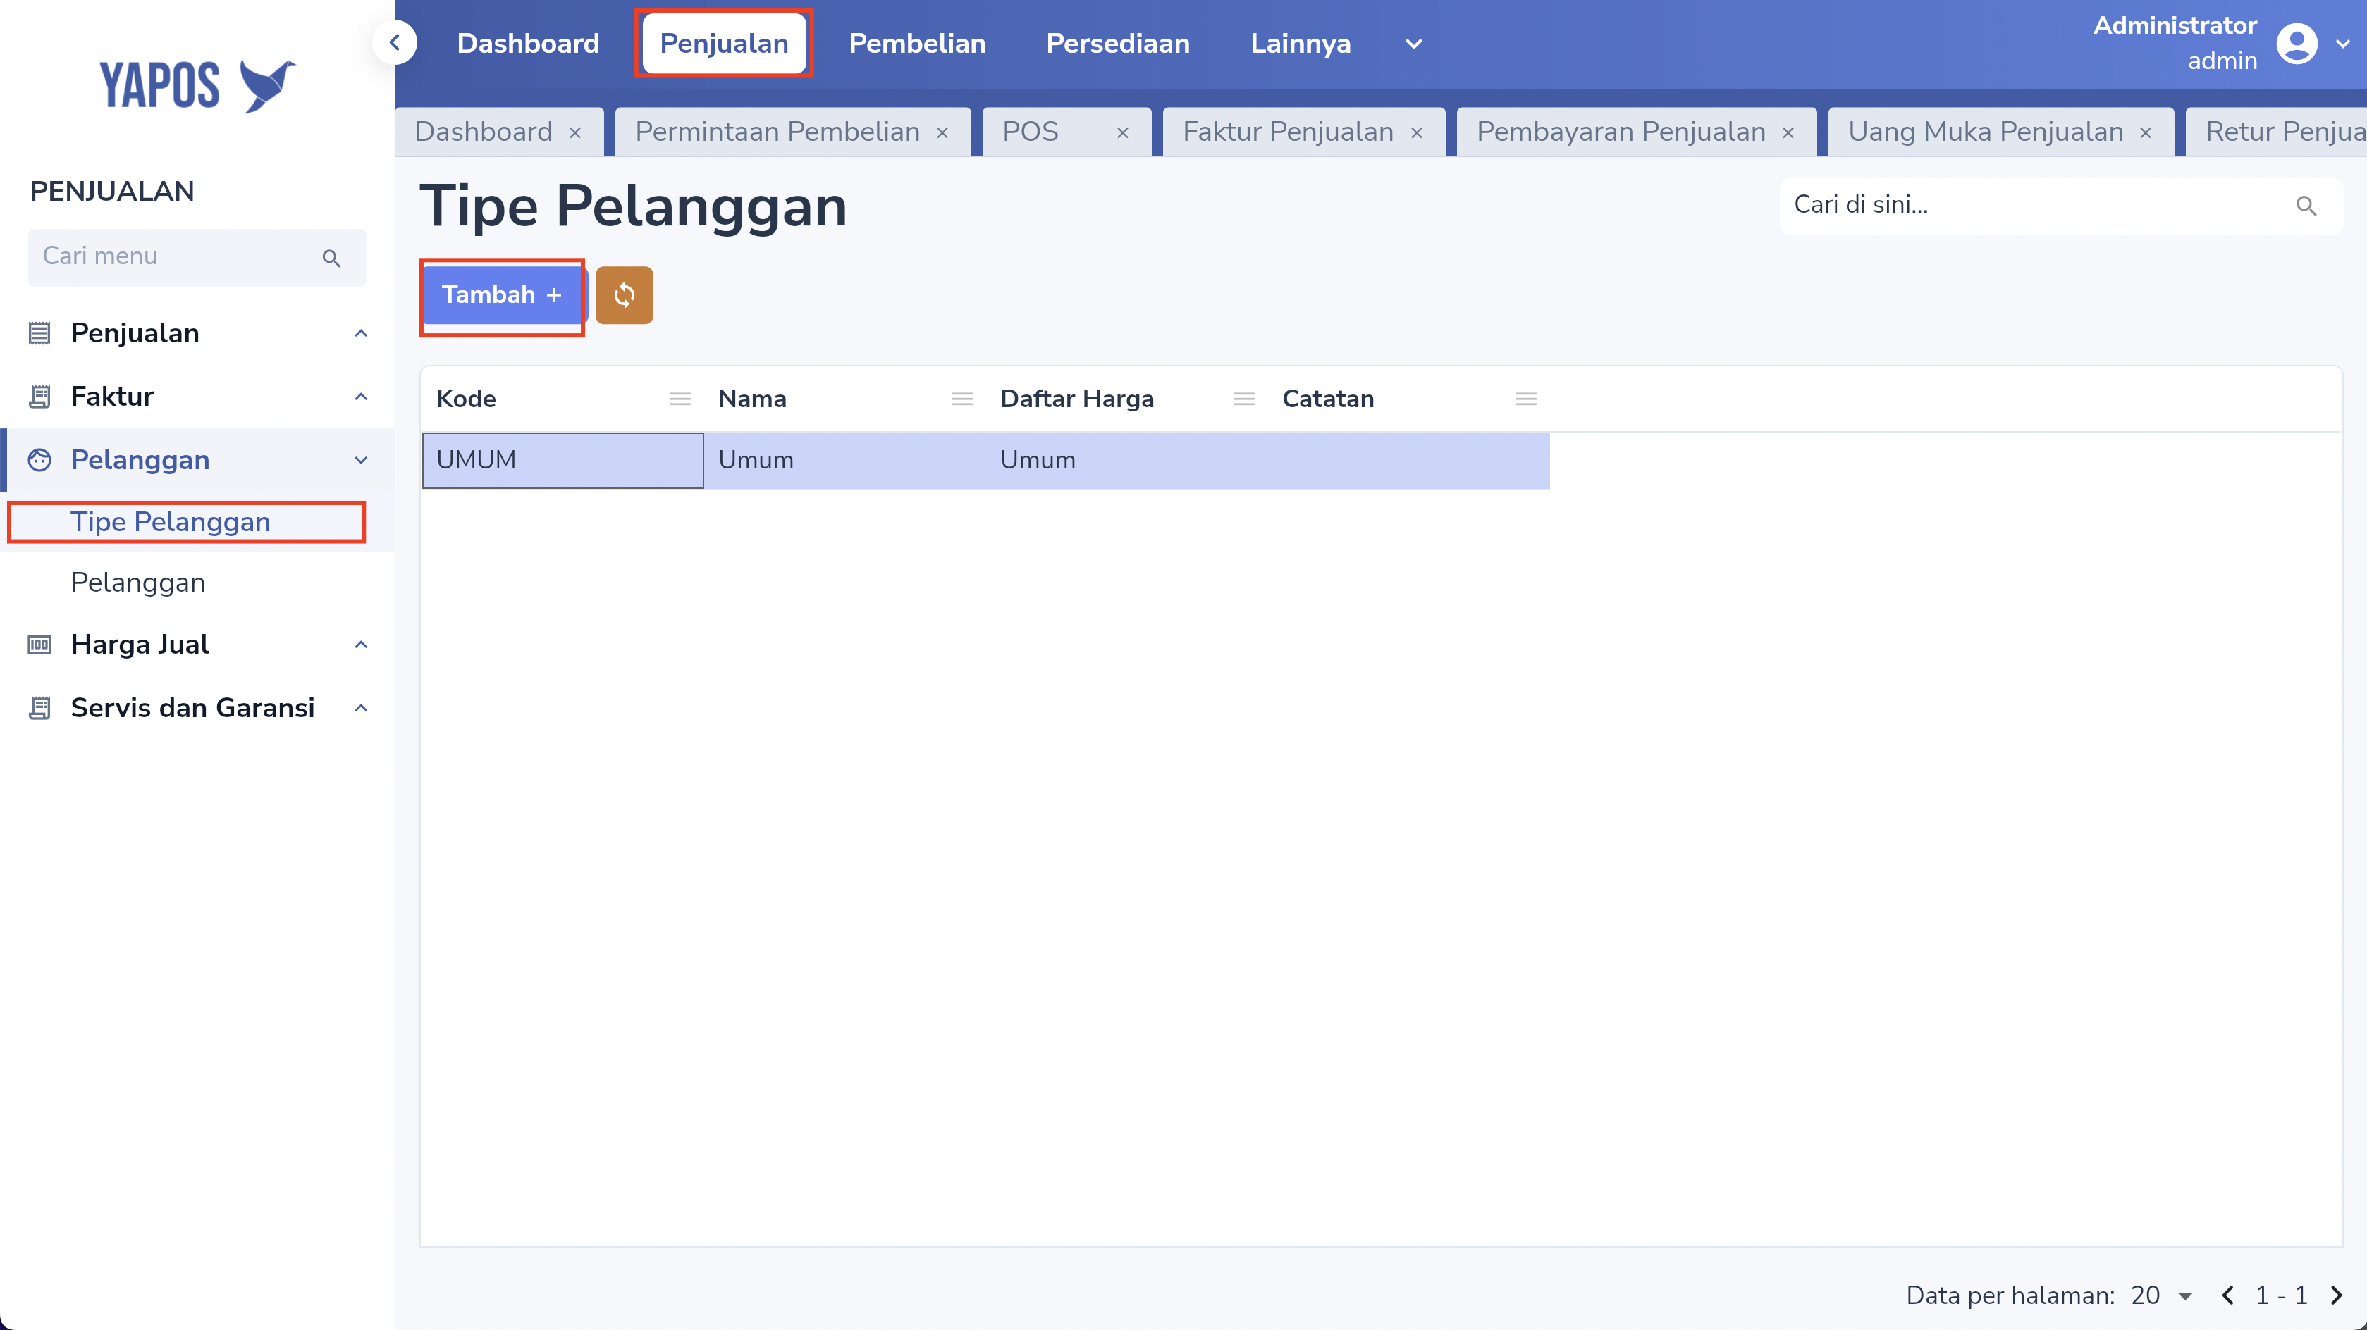The height and width of the screenshot is (1330, 2367).
Task: Click the Cari di sini search field
Action: tap(2060, 206)
